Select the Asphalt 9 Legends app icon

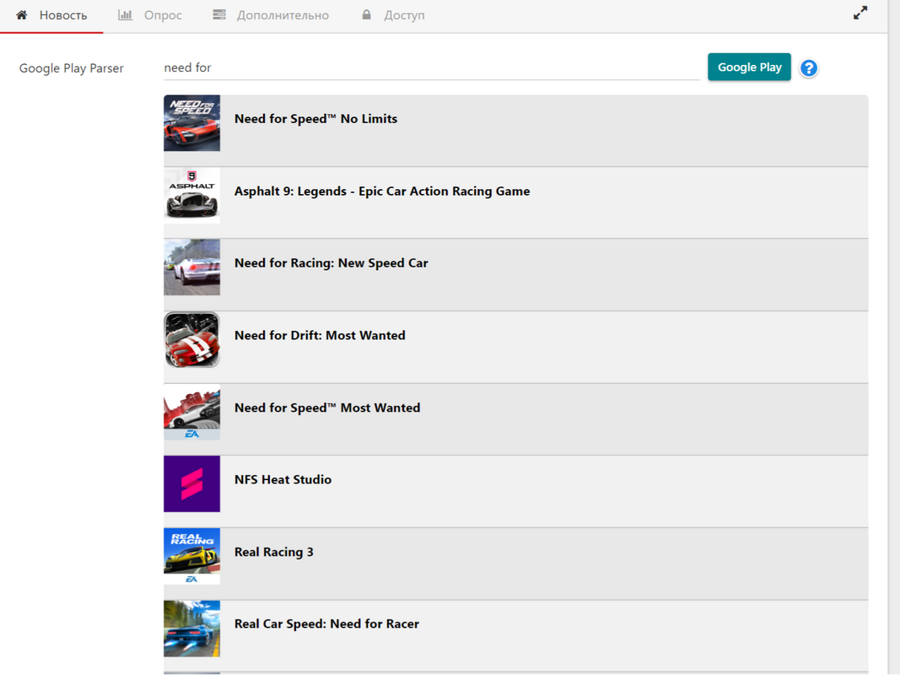191,195
